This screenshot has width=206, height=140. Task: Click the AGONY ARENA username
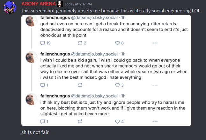[38, 4]
